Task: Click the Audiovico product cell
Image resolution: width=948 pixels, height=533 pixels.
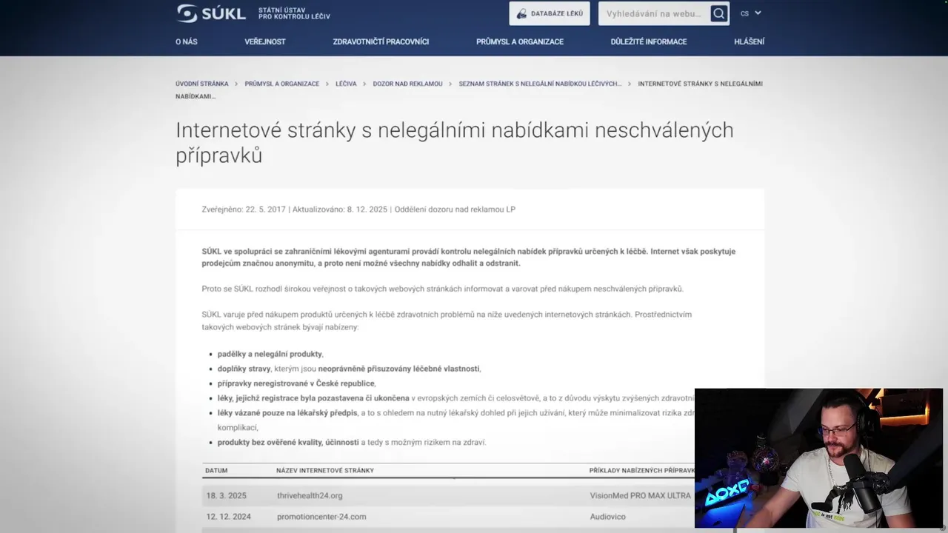Action: coord(607,516)
